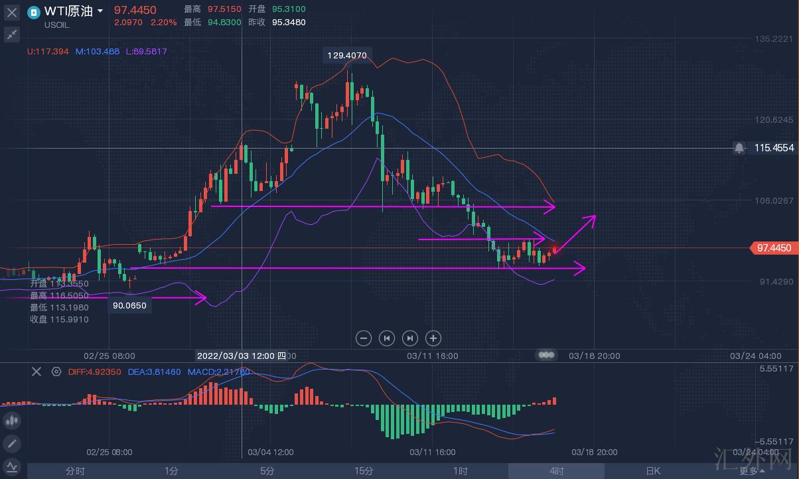Switch to the 1分 timeframe tab

click(171, 471)
